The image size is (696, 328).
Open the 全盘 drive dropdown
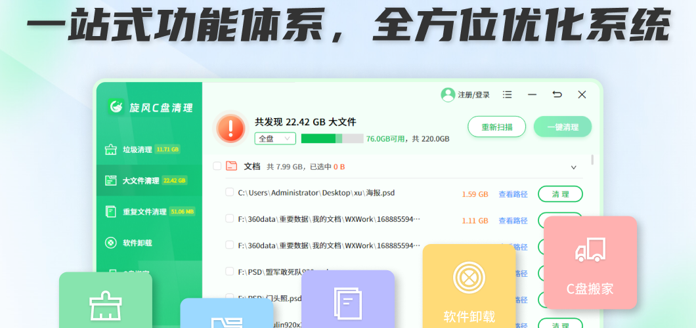click(275, 138)
